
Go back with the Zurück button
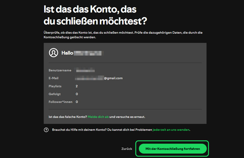[127, 149]
